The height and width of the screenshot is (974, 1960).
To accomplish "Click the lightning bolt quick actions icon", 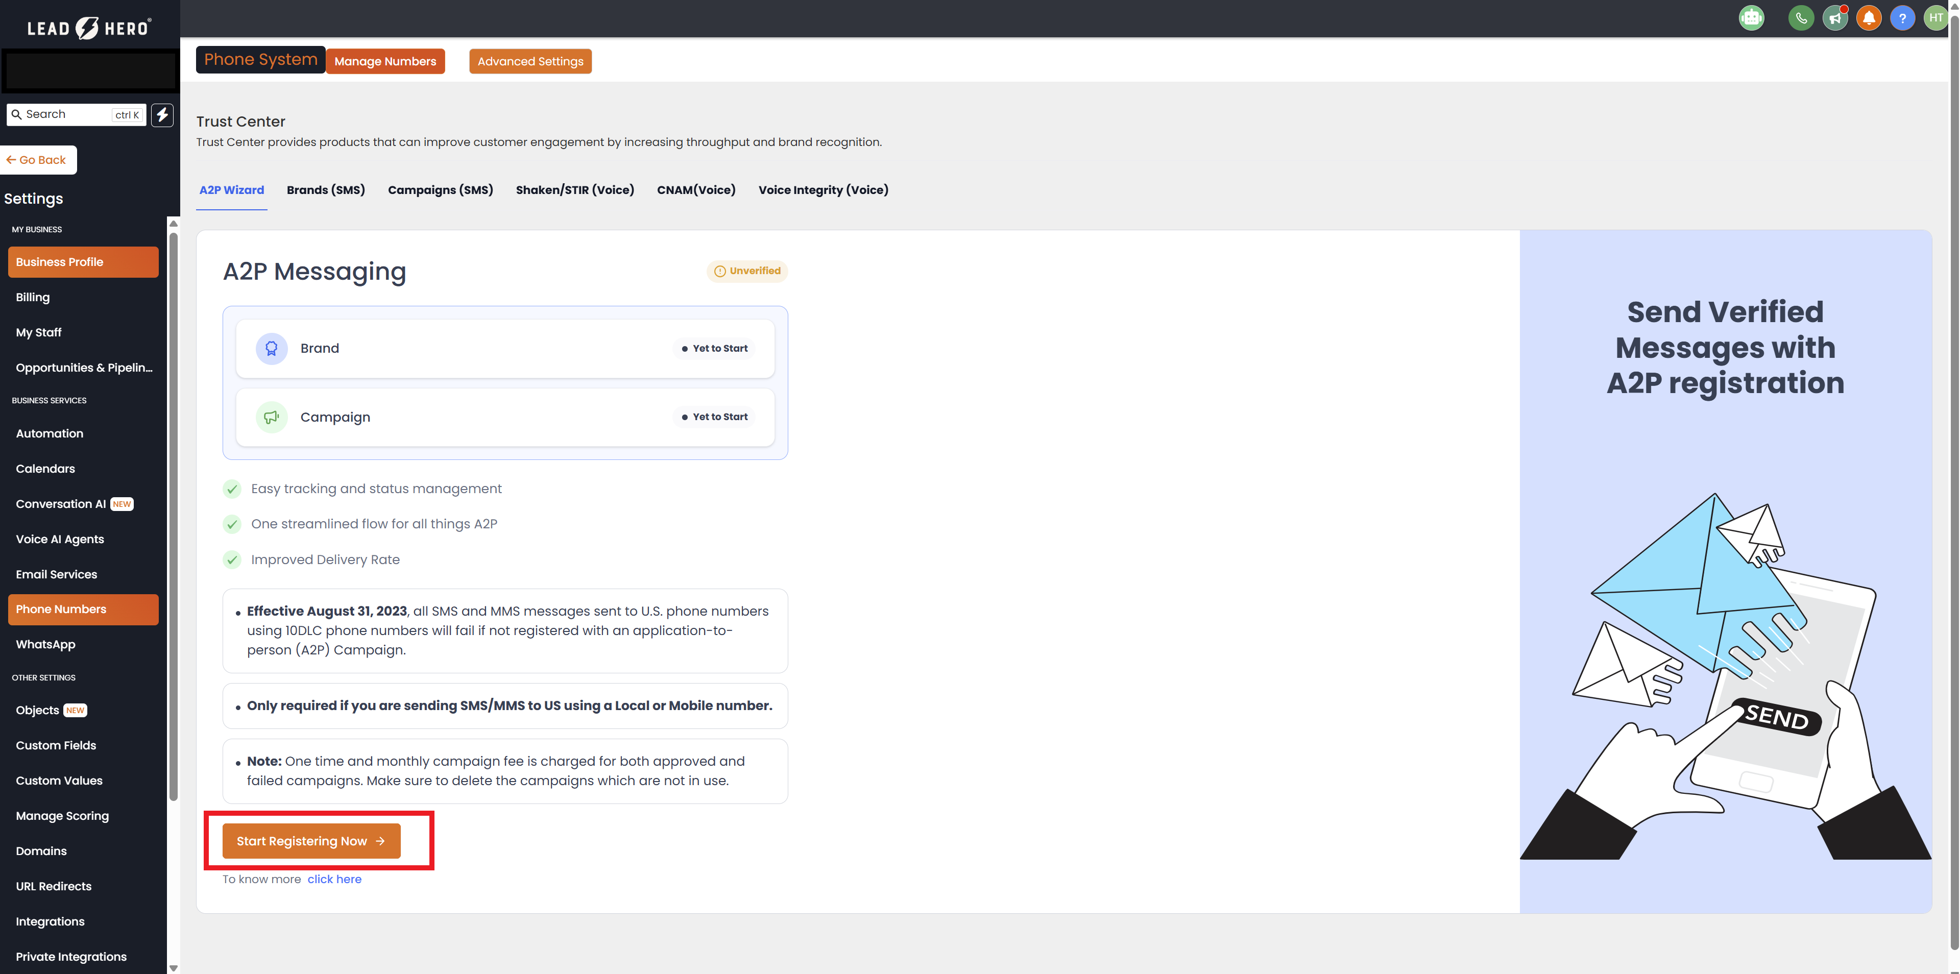I will point(162,115).
